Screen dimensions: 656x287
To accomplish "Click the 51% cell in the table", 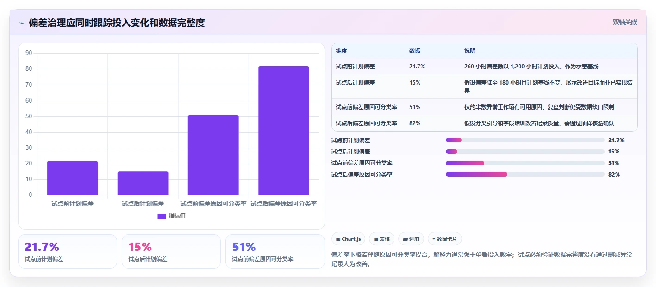I will [415, 107].
